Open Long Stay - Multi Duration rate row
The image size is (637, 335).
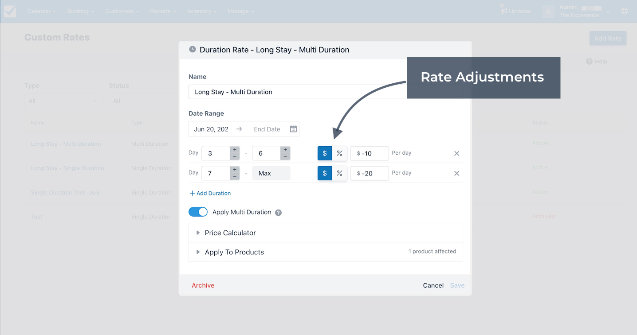[66, 144]
